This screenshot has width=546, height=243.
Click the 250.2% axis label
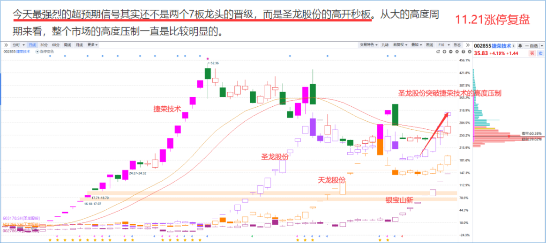point(465,135)
